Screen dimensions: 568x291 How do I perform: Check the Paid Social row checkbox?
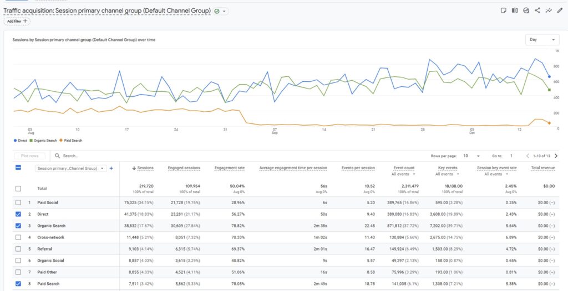18,202
